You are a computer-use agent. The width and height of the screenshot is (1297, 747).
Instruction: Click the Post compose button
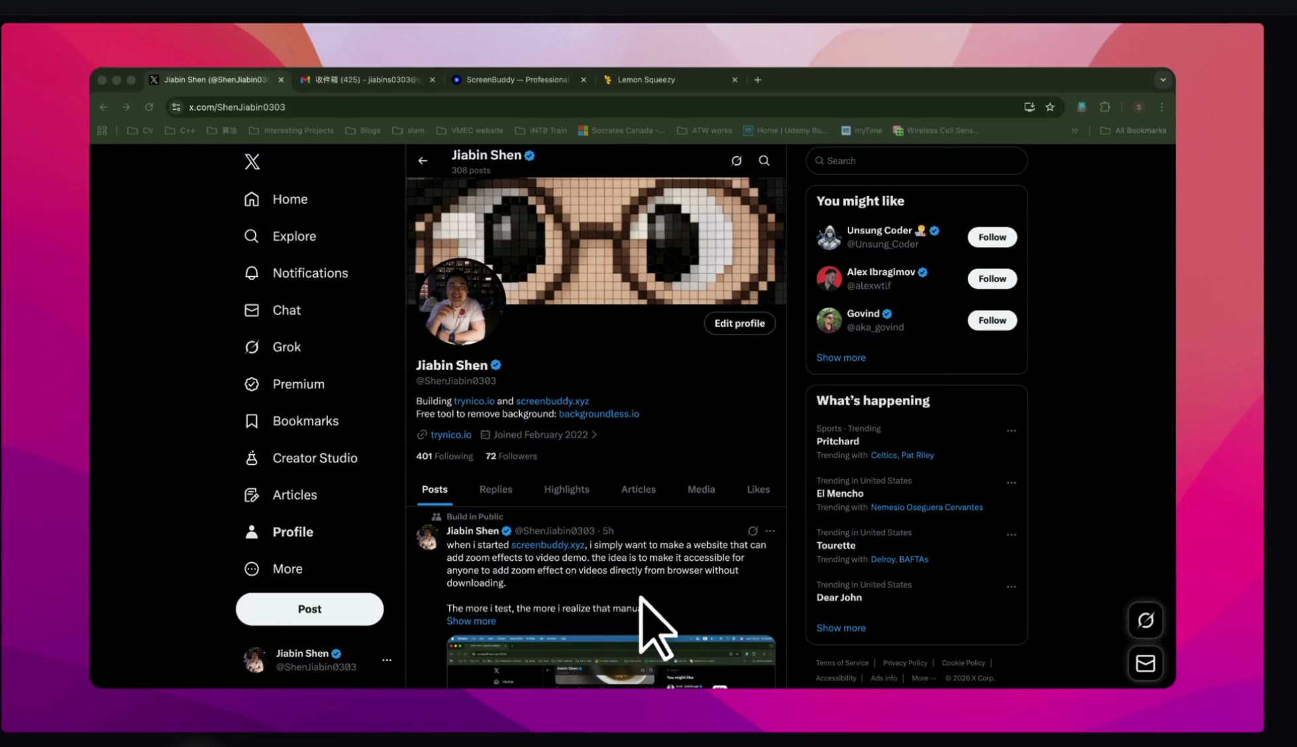click(309, 609)
